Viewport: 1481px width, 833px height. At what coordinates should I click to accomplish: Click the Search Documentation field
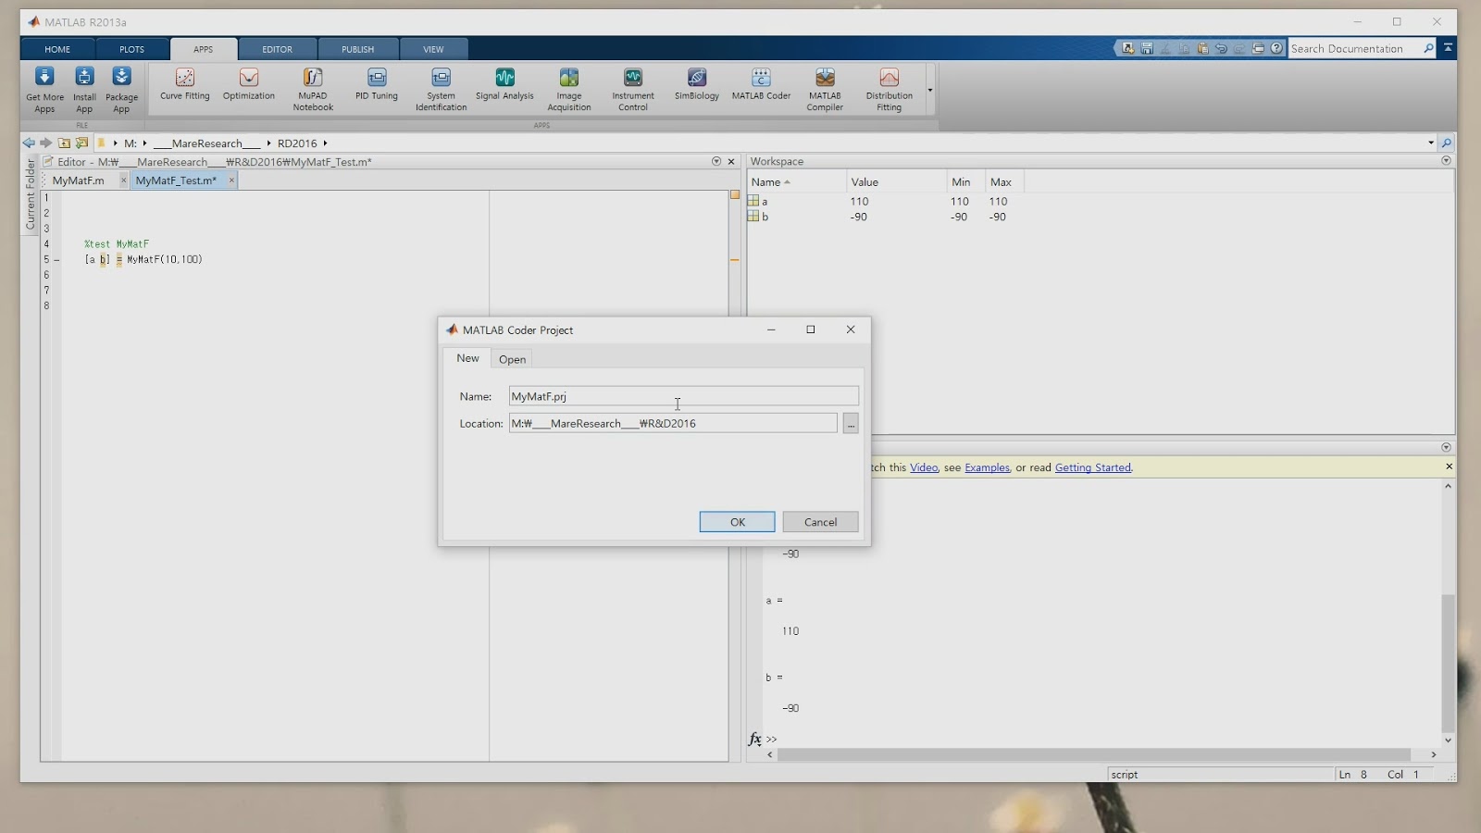(x=1355, y=48)
